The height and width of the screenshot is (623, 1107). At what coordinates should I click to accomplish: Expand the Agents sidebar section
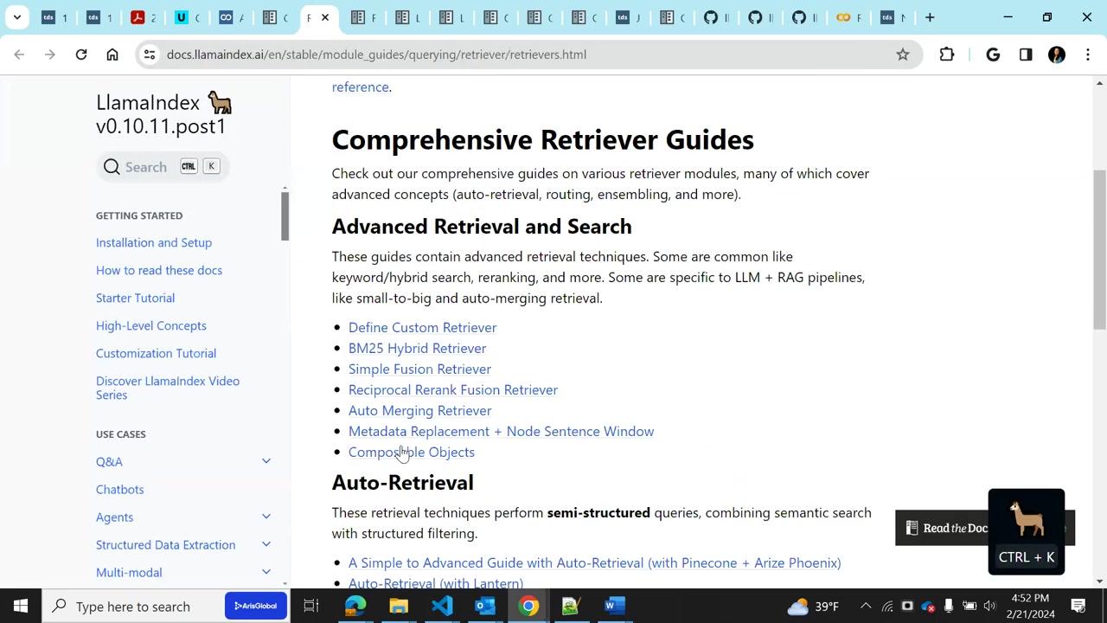[266, 517]
